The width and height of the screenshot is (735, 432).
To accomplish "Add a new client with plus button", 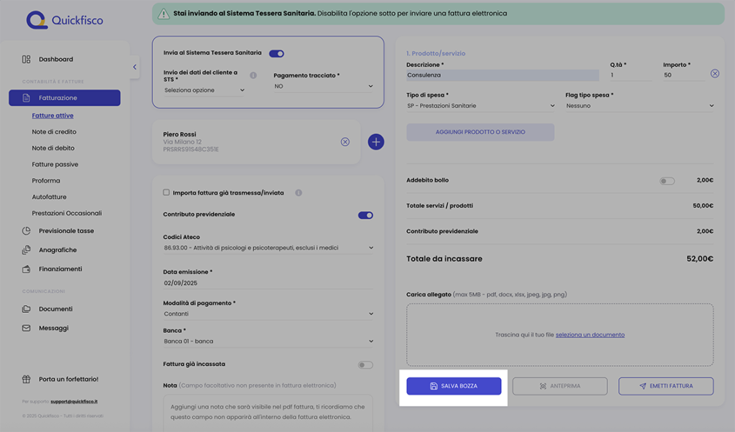I will pos(376,142).
